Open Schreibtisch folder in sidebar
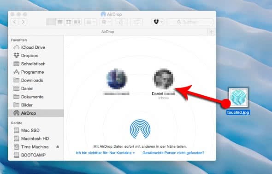 36,64
